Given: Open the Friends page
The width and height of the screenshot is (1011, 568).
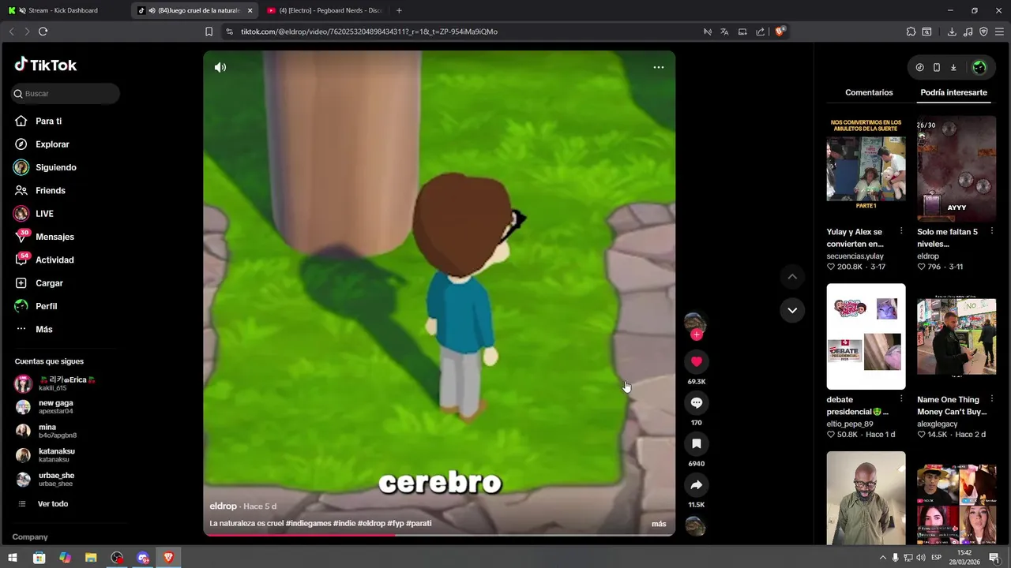Looking at the screenshot, I should (51, 190).
